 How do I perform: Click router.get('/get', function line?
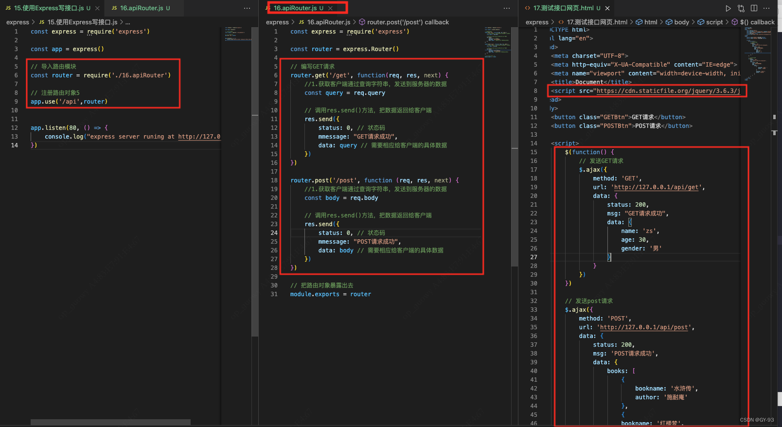pos(370,75)
